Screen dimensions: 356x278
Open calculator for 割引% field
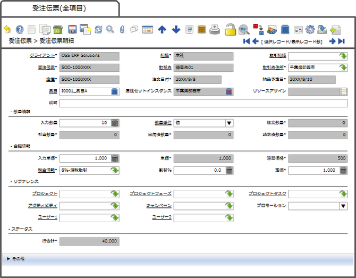pyautogui.click(x=230, y=170)
